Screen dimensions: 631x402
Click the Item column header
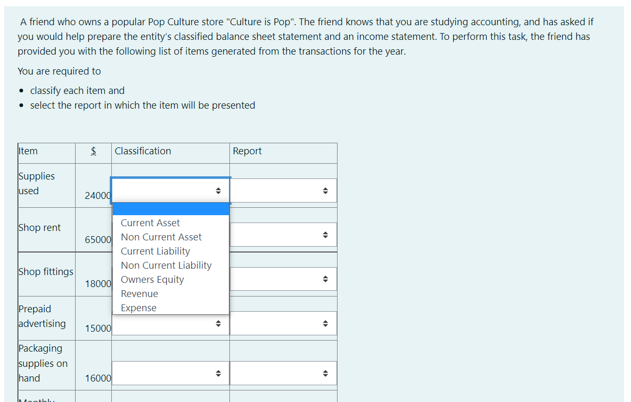pyautogui.click(x=28, y=151)
